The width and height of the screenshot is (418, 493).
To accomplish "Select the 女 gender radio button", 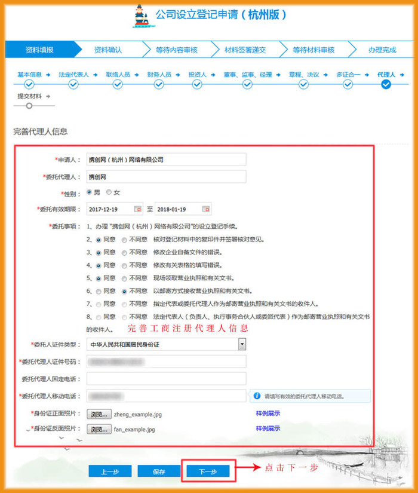I will 109,192.
